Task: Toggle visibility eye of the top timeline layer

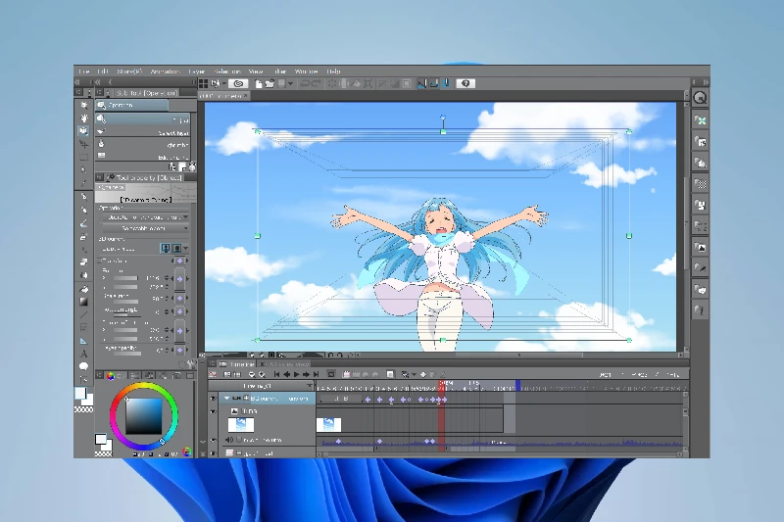Action: [x=215, y=399]
